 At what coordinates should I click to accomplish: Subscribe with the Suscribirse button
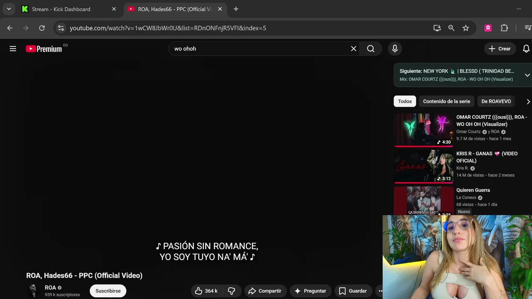[x=108, y=291]
